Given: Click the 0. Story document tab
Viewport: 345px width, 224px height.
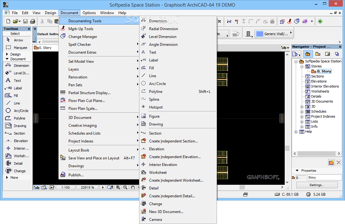Looking at the screenshot, I should 45,48.
